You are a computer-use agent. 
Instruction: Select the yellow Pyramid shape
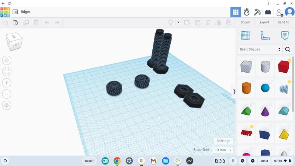284,134
